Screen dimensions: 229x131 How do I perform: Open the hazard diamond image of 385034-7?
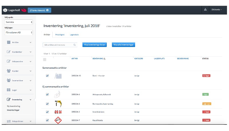[58, 120]
